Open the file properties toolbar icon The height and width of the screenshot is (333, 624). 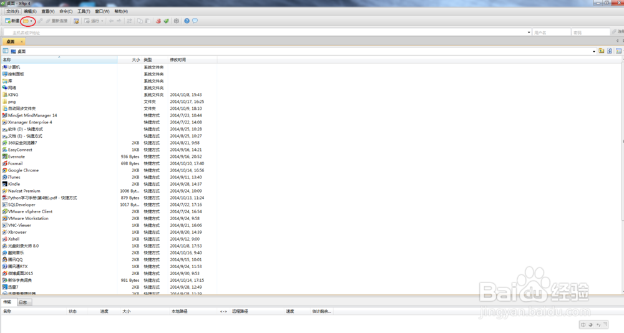point(76,21)
